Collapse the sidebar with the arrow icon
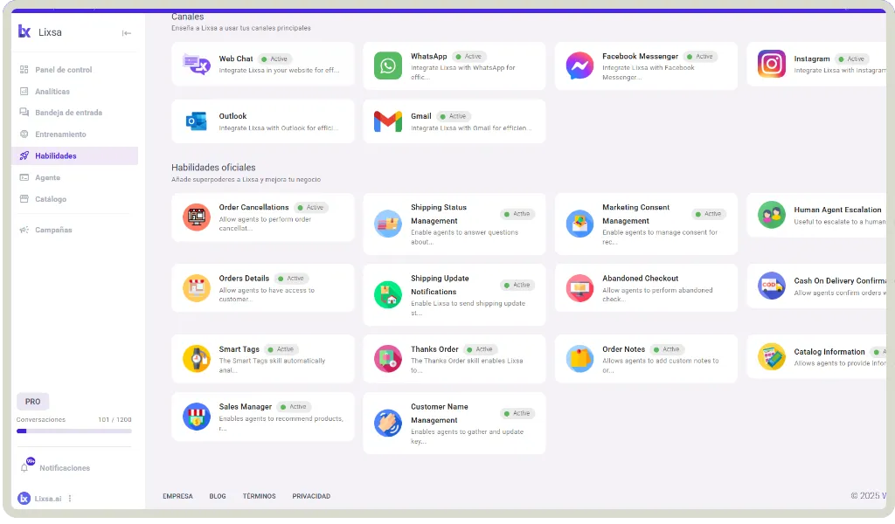The width and height of the screenshot is (895, 524). [127, 33]
